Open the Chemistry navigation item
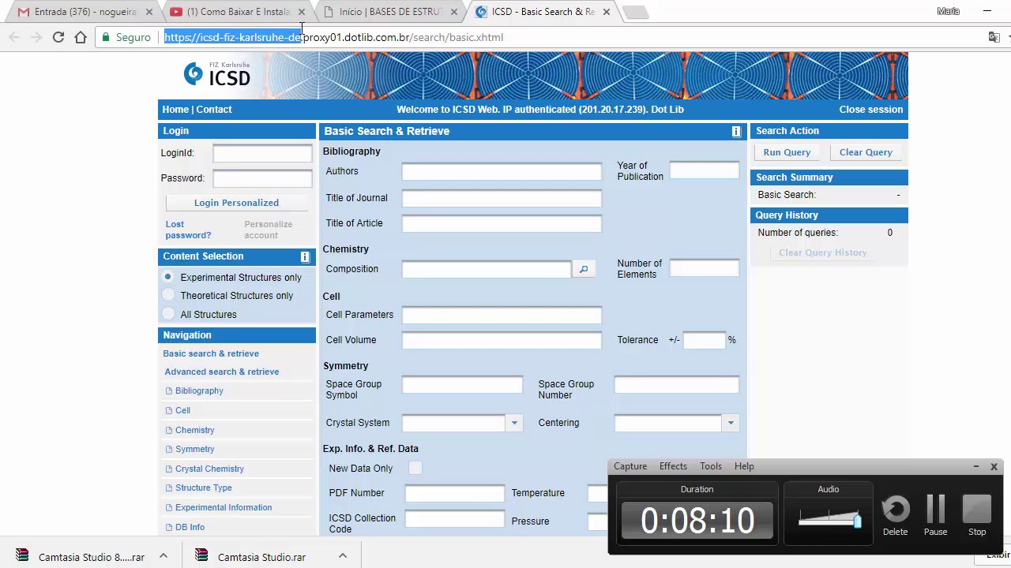This screenshot has height=568, width=1011. pyautogui.click(x=194, y=430)
